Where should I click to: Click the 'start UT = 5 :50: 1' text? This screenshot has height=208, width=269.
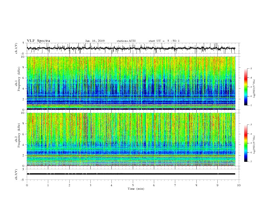click(164, 41)
